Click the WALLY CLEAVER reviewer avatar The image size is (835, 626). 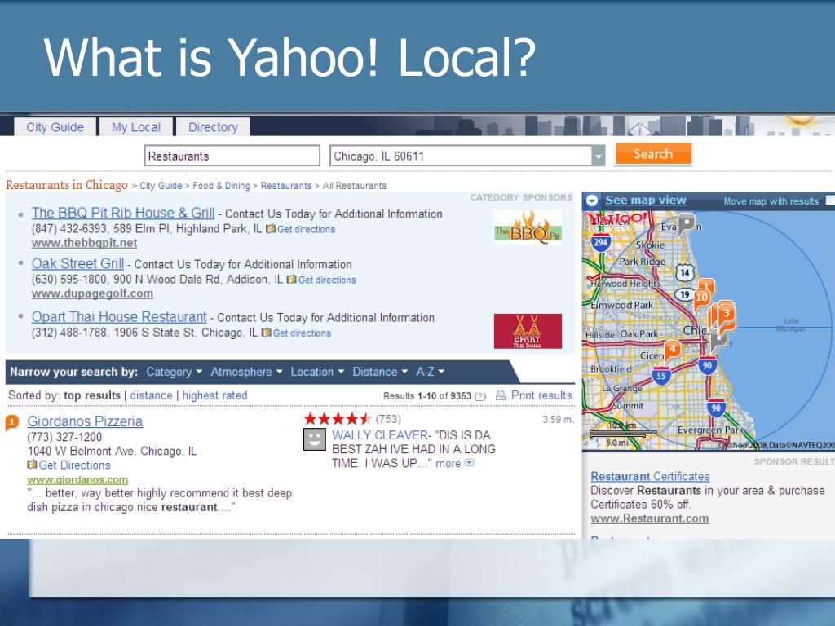[314, 439]
